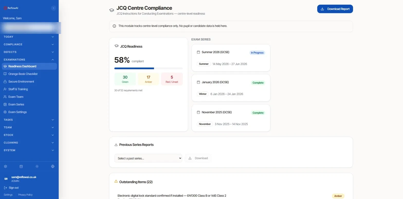Click the calendar icon on January 2026 card
This screenshot has width=403, height=199.
pyautogui.click(x=198, y=82)
